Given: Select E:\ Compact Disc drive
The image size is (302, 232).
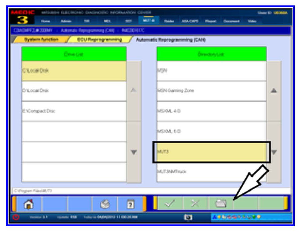Looking at the screenshot, I should click(x=74, y=111).
